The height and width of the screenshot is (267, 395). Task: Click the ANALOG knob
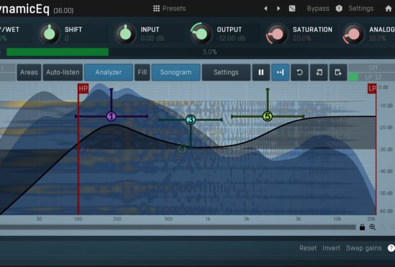[x=354, y=34]
